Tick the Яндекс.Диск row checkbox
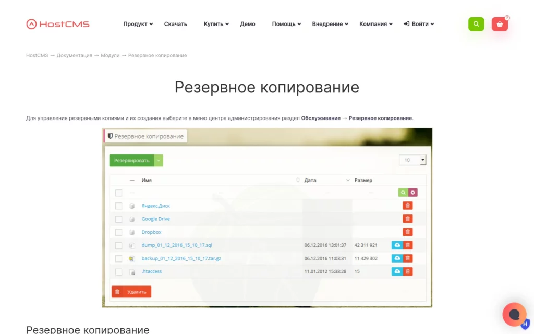The width and height of the screenshot is (534, 334). tap(118, 206)
